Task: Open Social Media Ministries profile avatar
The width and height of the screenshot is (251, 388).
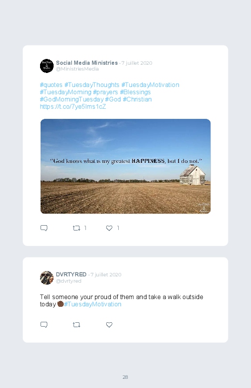Action: (x=47, y=66)
